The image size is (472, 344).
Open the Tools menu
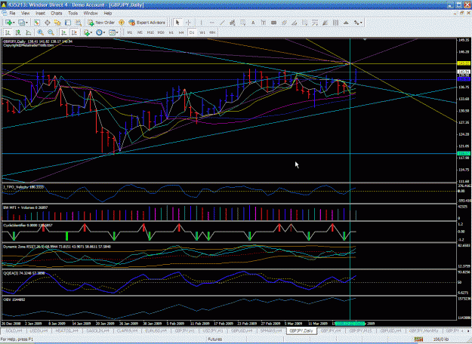pyautogui.click(x=72, y=14)
